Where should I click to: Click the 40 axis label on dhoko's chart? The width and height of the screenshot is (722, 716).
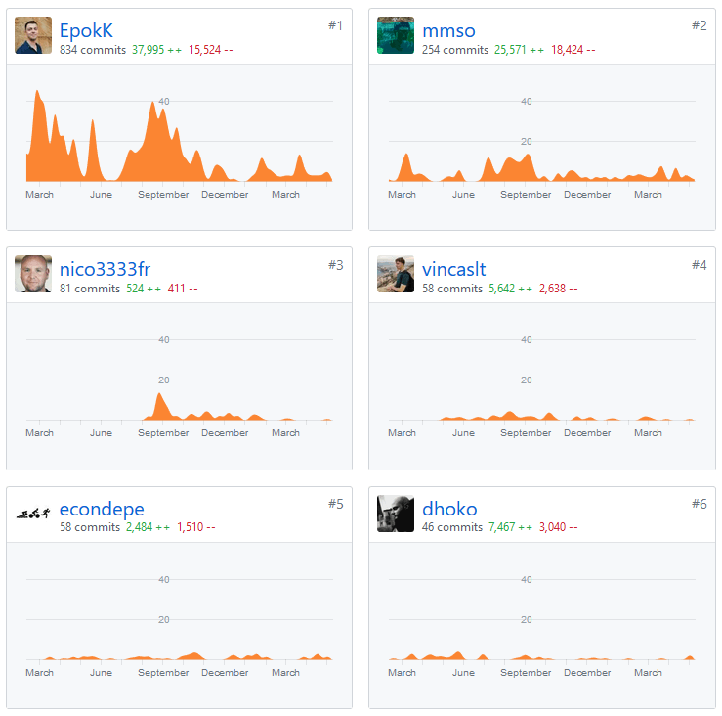pyautogui.click(x=527, y=579)
